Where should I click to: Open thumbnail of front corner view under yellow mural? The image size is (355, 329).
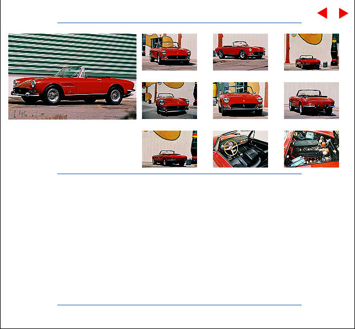point(170,100)
